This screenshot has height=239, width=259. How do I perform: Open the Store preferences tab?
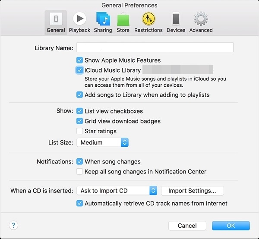123,22
